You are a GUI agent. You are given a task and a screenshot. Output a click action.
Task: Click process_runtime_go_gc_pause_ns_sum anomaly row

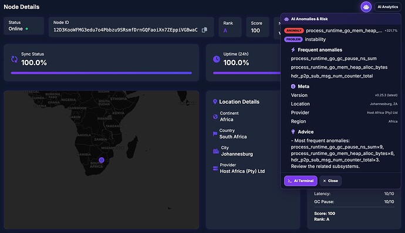[334, 59]
